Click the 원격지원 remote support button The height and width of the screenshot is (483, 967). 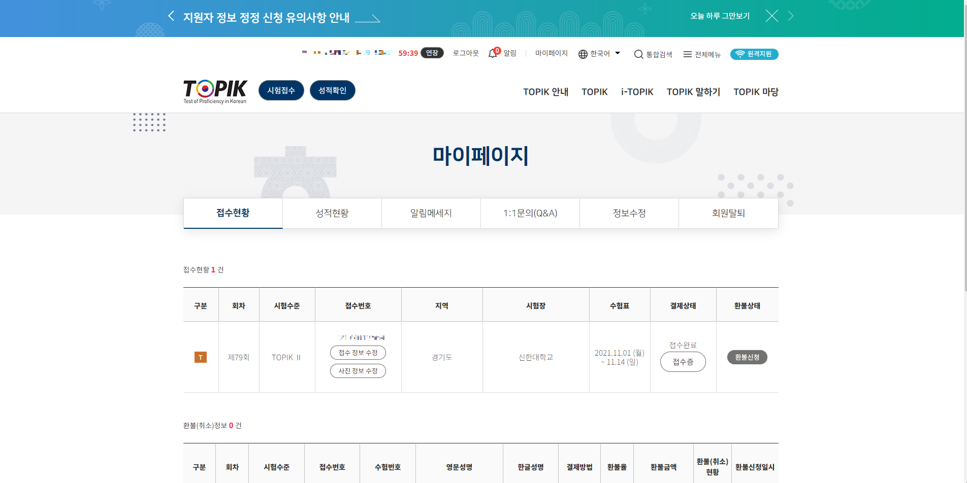pyautogui.click(x=754, y=54)
